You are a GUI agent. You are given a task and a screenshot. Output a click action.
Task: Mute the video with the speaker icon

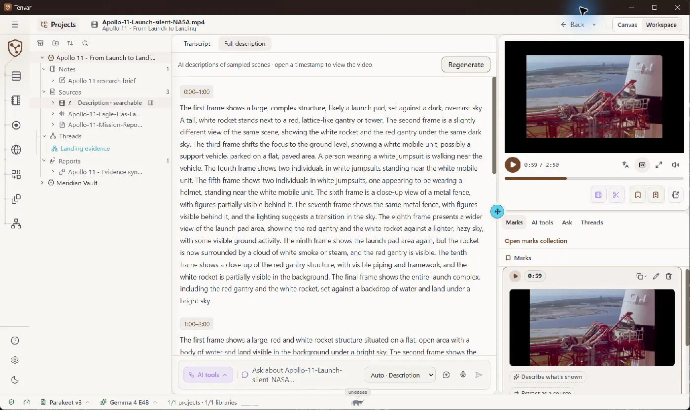[675, 165]
